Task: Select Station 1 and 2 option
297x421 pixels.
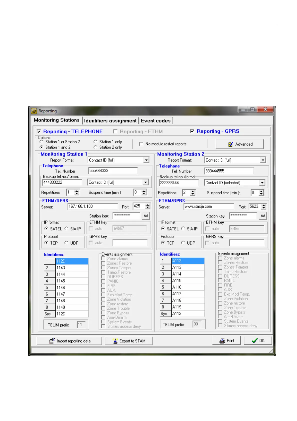Action: [x=41, y=147]
